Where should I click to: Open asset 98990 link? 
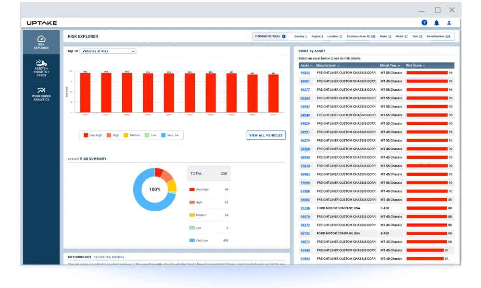305,157
